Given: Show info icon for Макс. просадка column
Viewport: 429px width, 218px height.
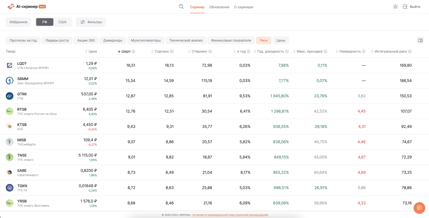Looking at the screenshot, I should (325, 52).
